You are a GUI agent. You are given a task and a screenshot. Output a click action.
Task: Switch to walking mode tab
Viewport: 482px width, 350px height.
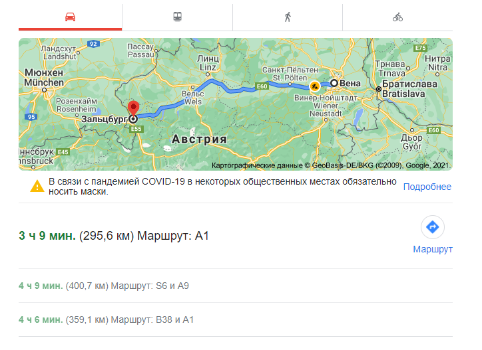pyautogui.click(x=288, y=17)
